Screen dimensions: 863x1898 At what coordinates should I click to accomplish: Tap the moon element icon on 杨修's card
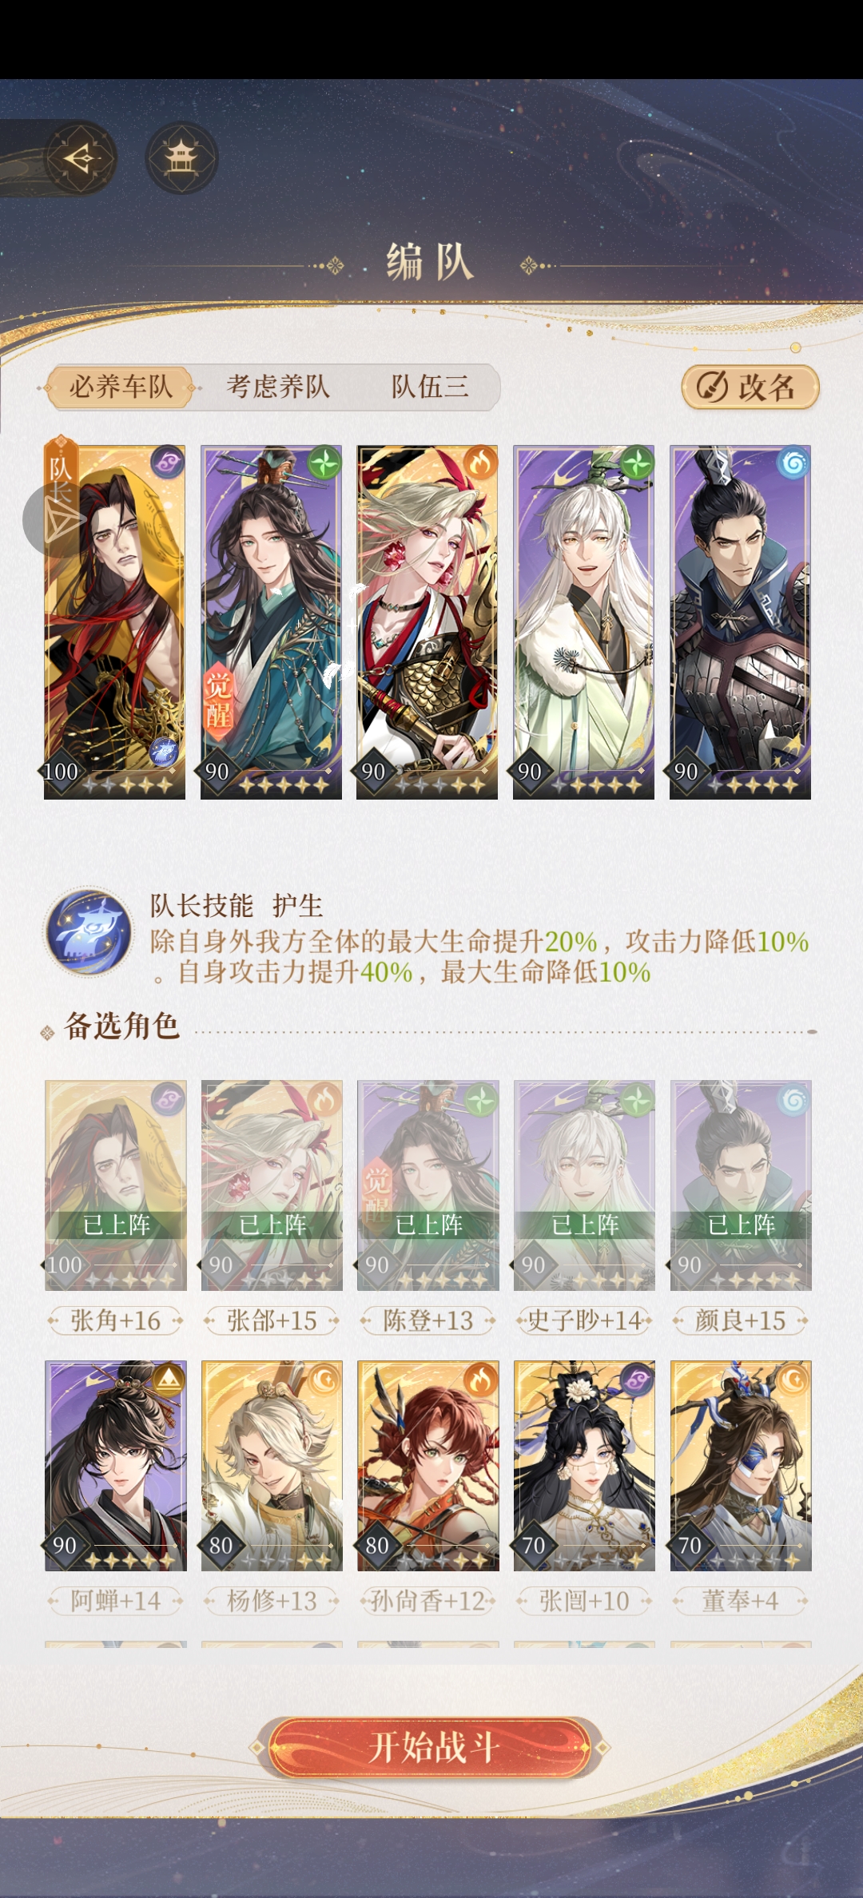point(325,1378)
